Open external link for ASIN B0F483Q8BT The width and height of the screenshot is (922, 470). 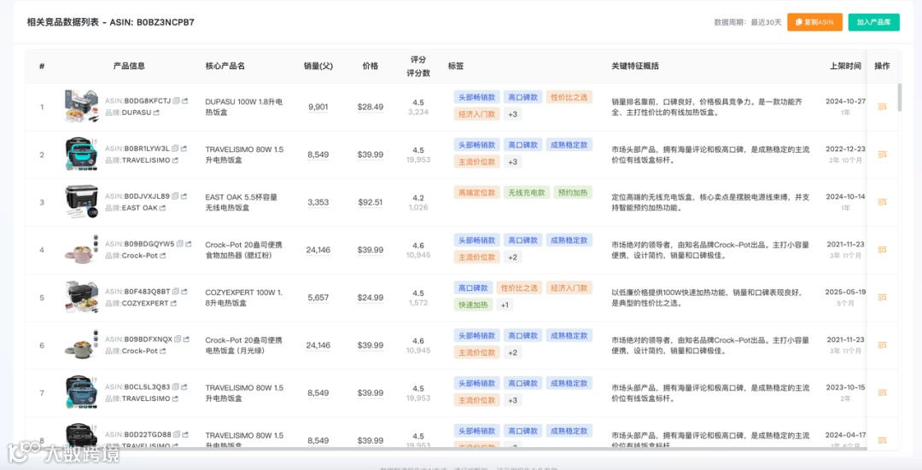[184, 292]
